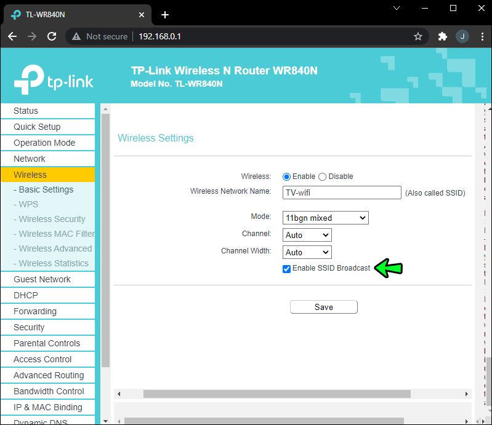The image size is (492, 425).
Task: Expand the Channel Width dropdown
Action: click(x=307, y=252)
